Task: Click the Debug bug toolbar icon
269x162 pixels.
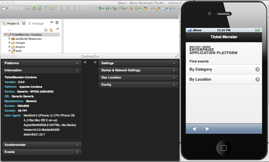Action: pyautogui.click(x=100, y=8)
